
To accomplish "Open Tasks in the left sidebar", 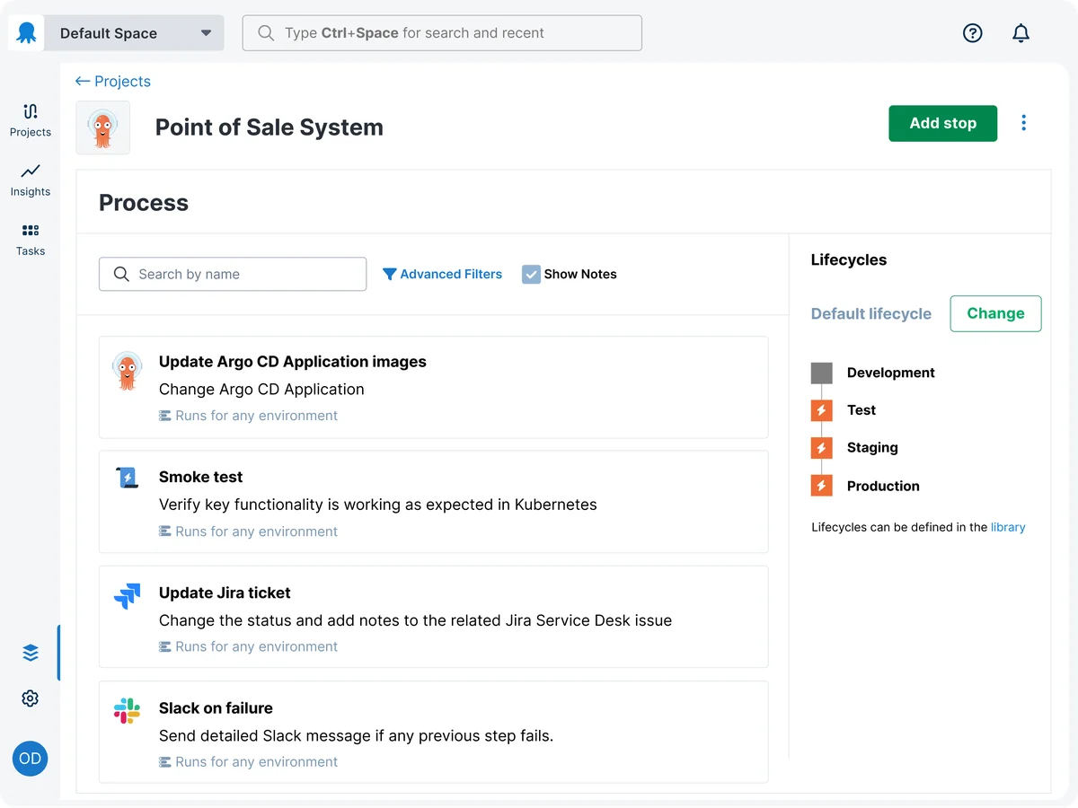I will pos(31,240).
